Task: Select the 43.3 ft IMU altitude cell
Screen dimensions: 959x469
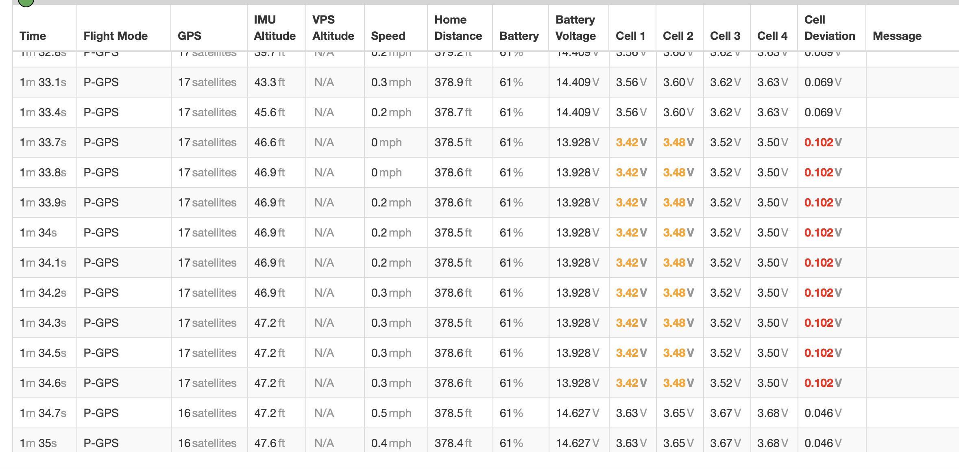Action: point(270,82)
